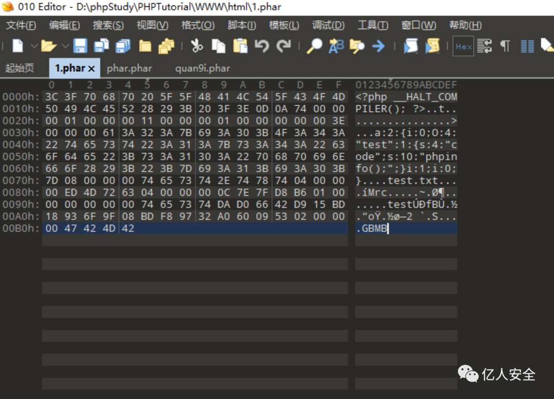554x399 pixels.
Task: Open the 窗口(W) menu
Action: coord(419,26)
